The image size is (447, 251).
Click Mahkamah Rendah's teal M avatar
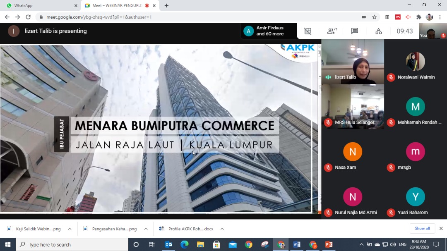[x=416, y=107]
